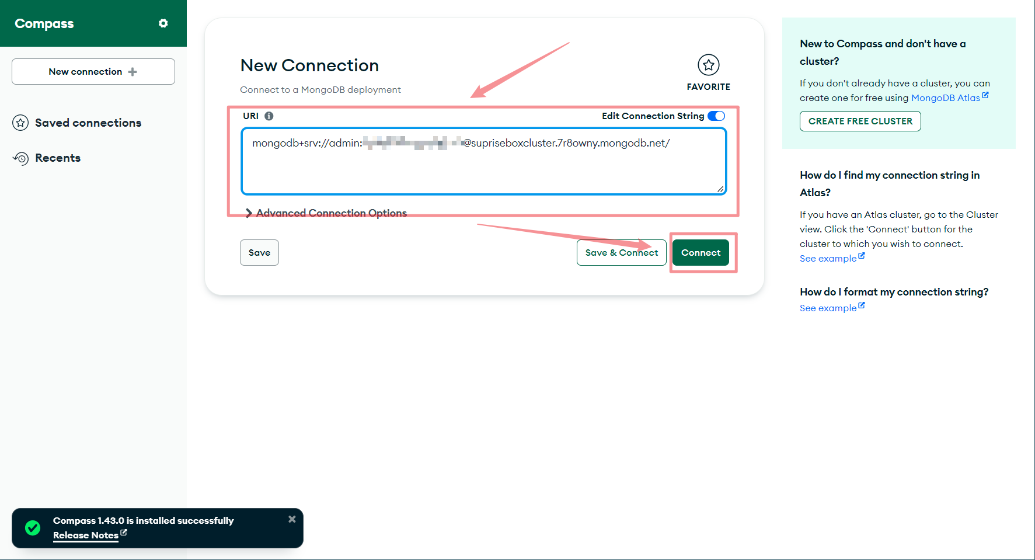Open See example link for formatting connection string

point(832,308)
